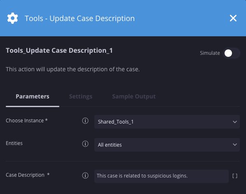
Task: Open the All entities dropdown
Action: click(167, 145)
